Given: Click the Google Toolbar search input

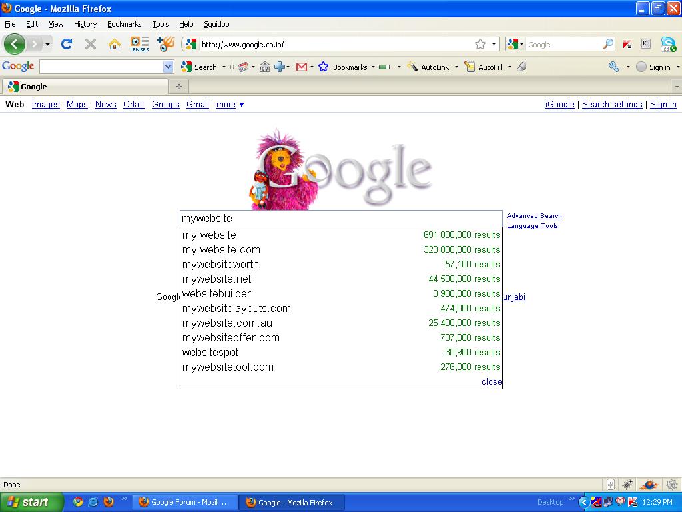Looking at the screenshot, I should pos(101,67).
